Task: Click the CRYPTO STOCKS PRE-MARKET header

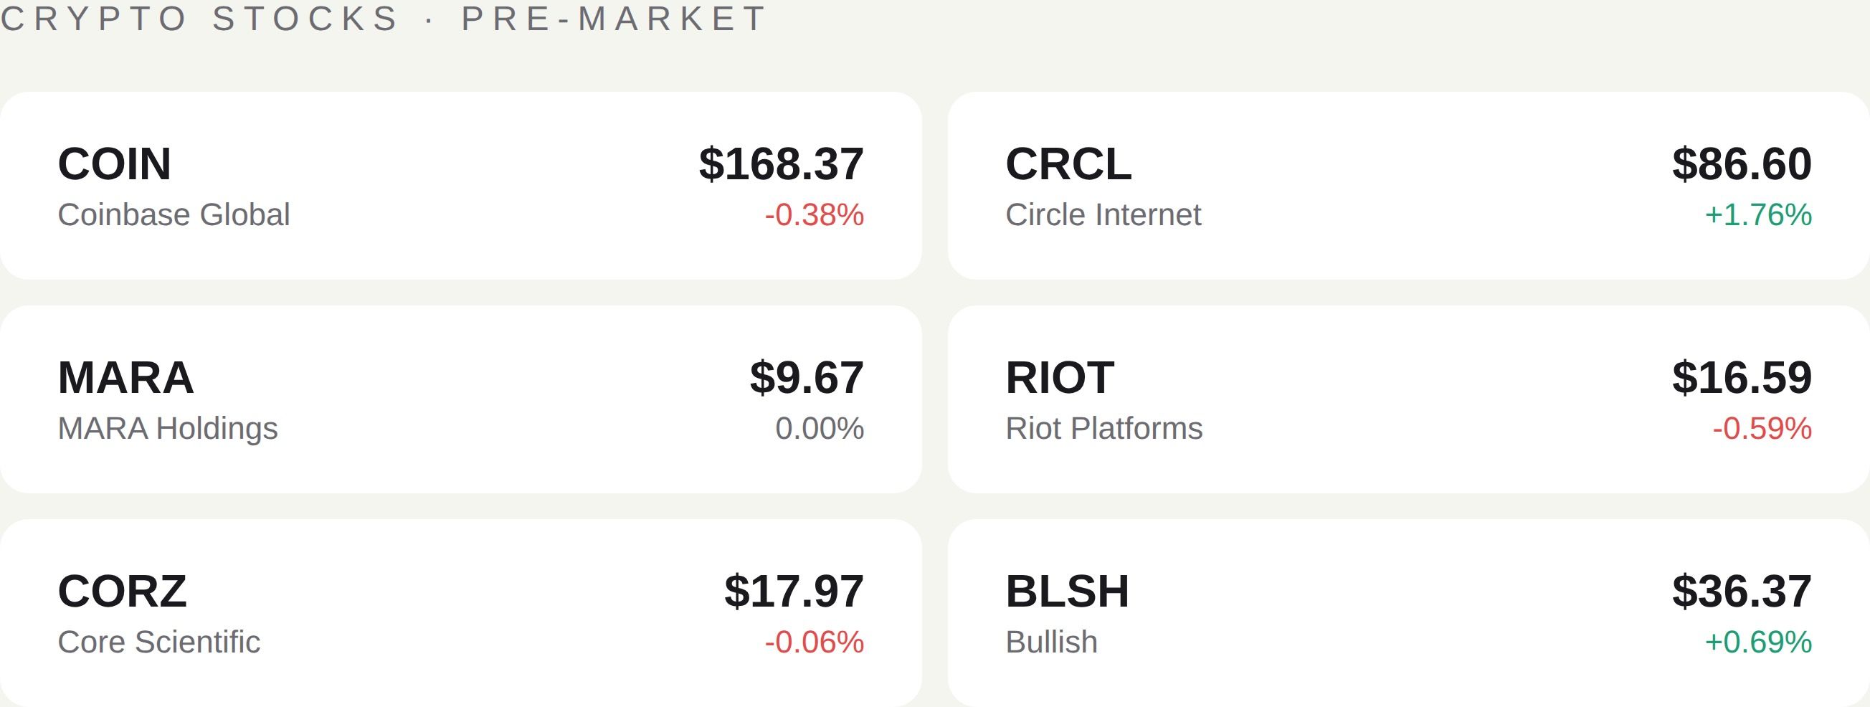Action: point(383,19)
